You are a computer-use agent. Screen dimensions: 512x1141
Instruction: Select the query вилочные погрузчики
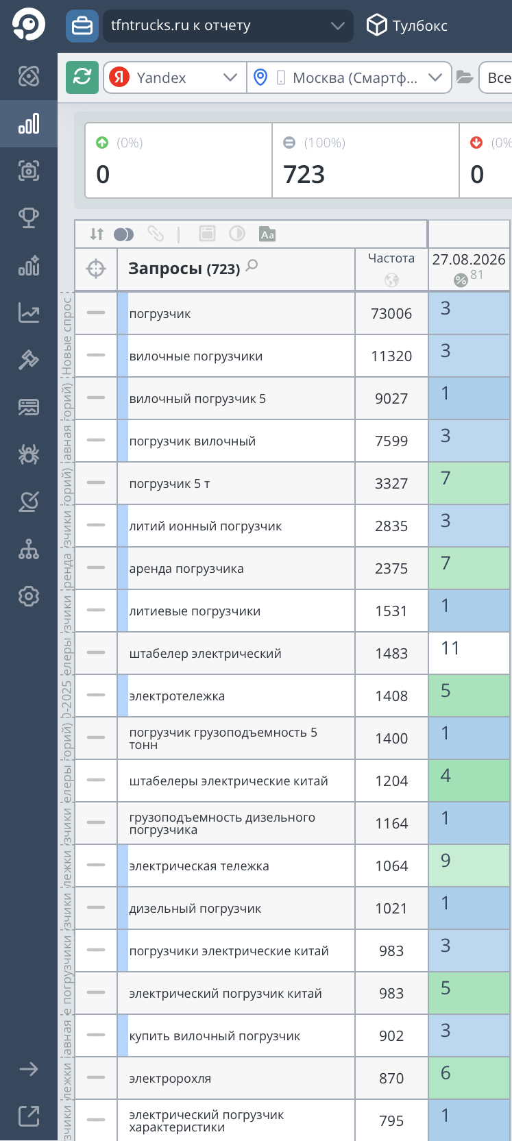point(196,356)
